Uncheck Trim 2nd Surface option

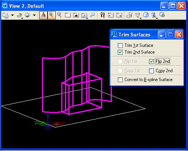[120, 52]
